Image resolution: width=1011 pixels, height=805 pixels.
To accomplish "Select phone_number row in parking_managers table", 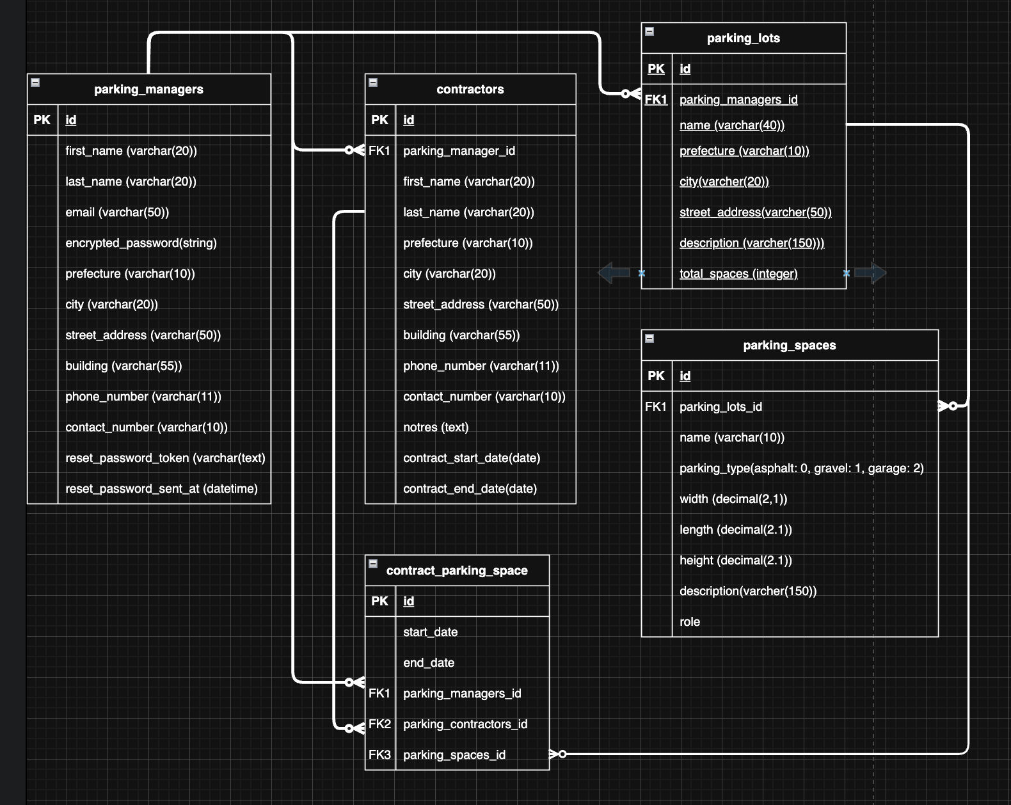I will [x=149, y=397].
